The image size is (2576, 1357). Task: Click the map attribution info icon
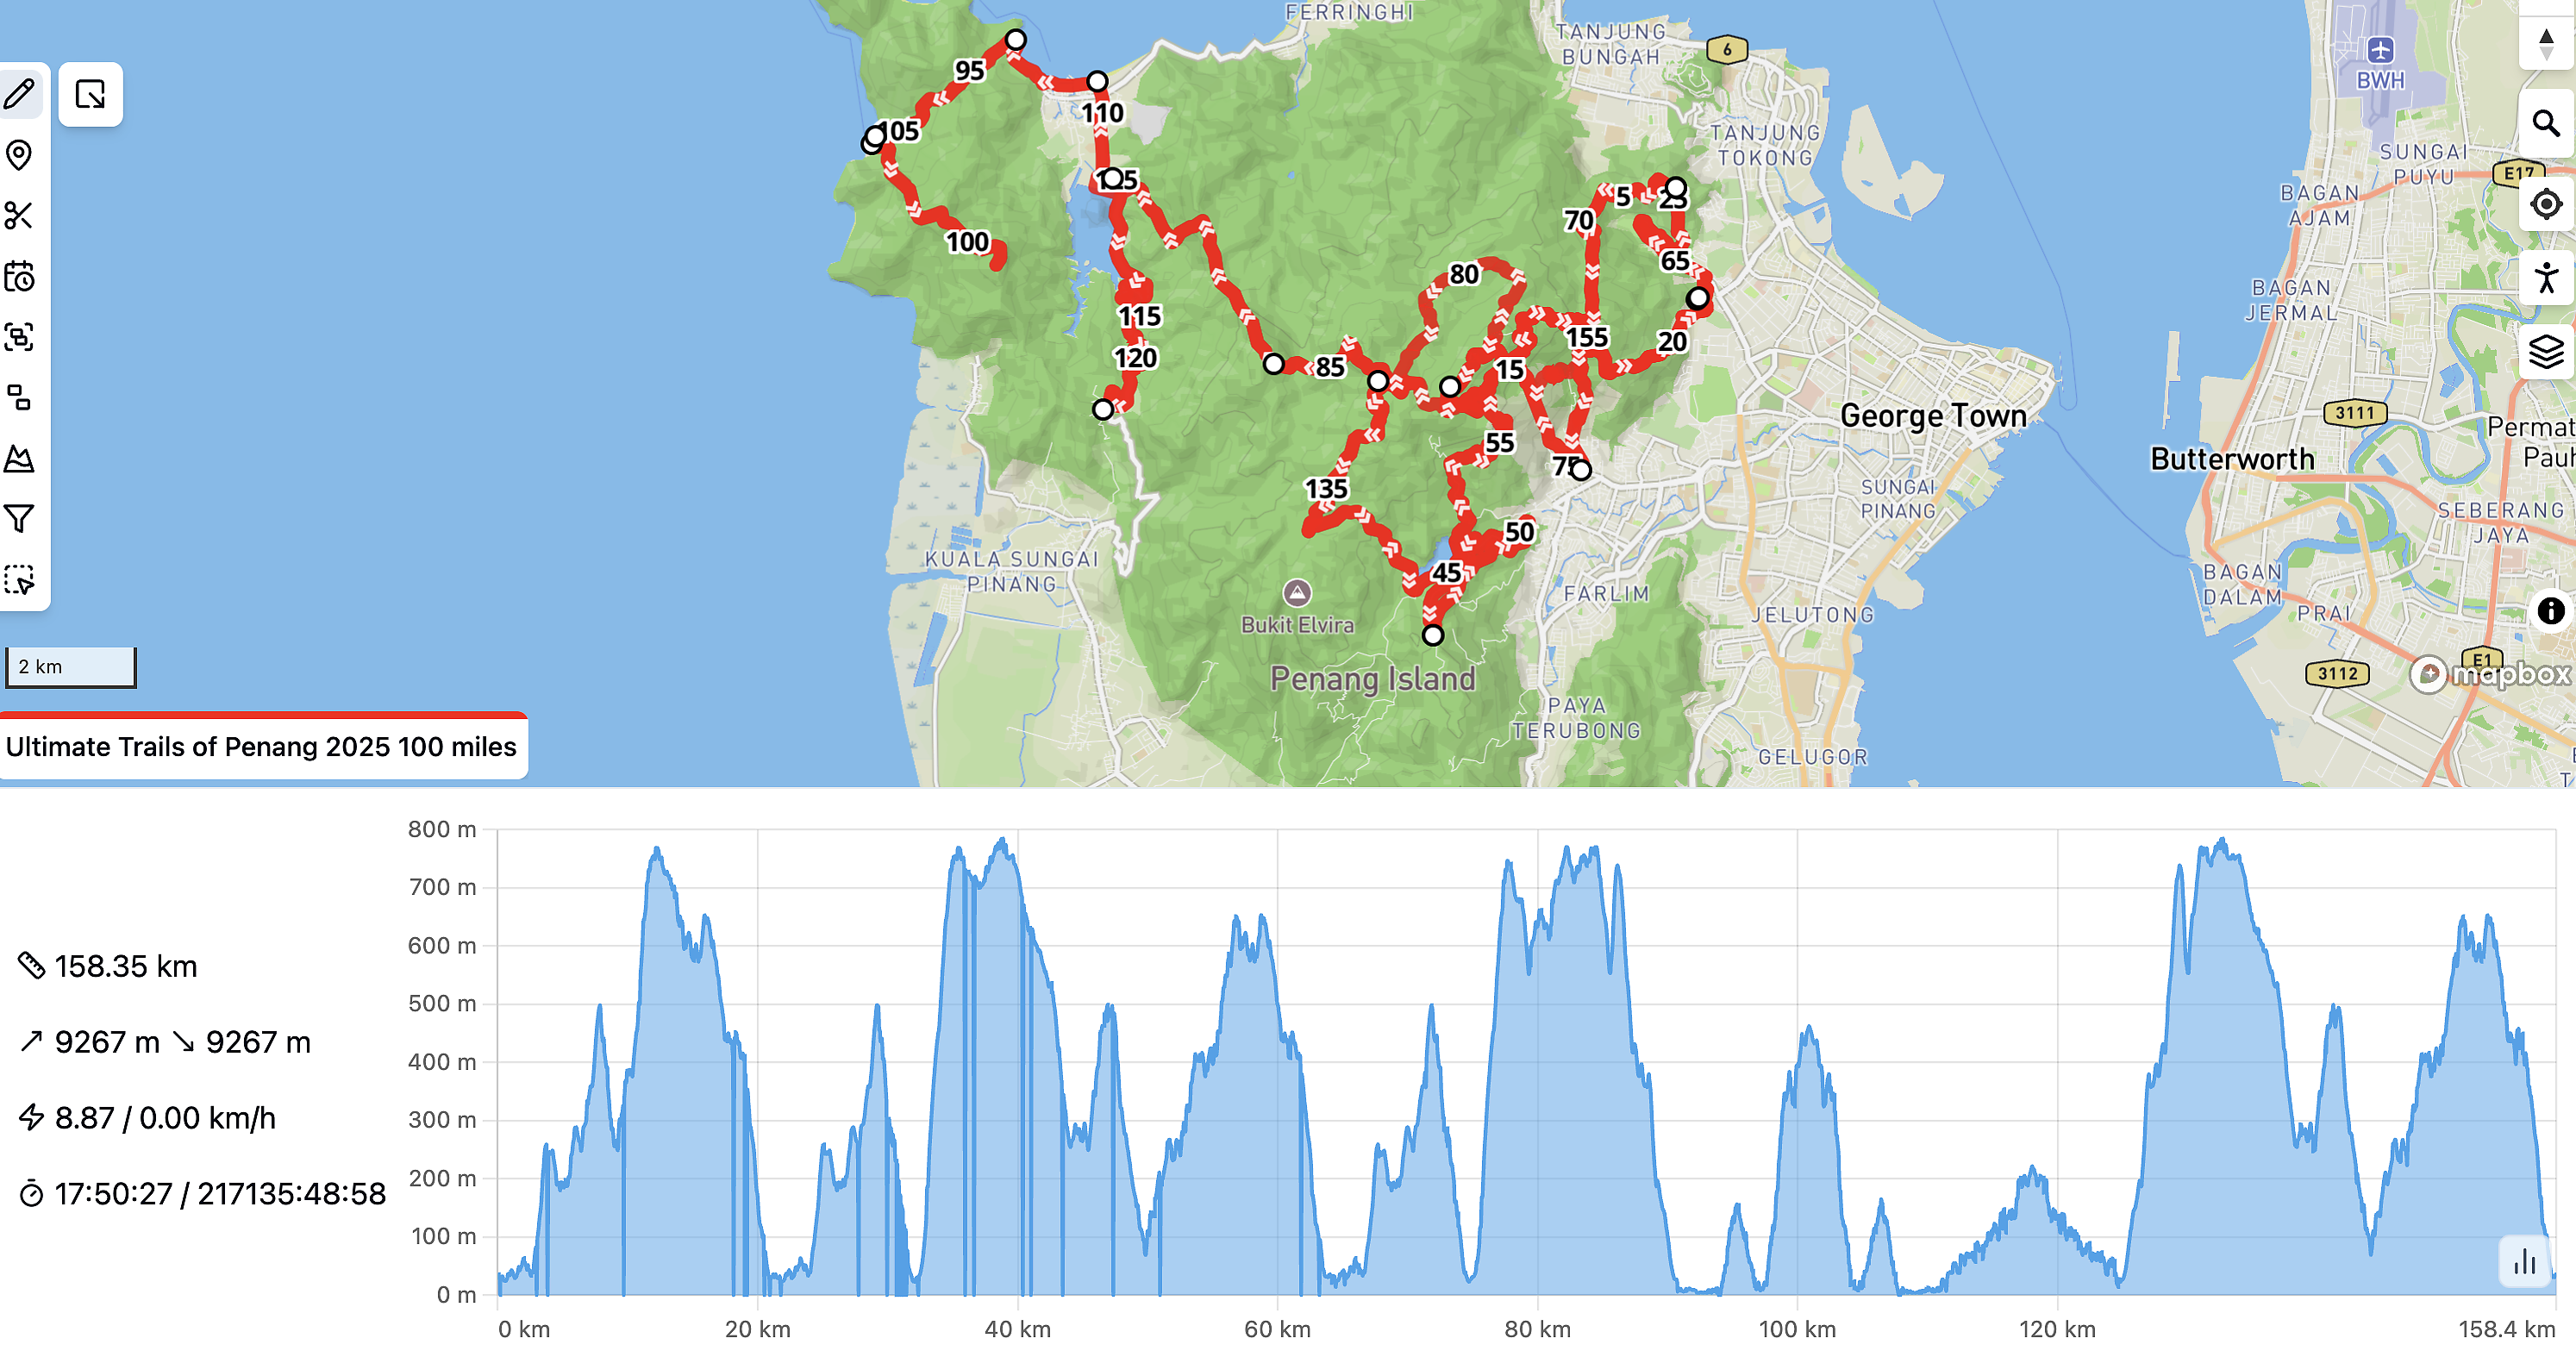click(x=2551, y=610)
